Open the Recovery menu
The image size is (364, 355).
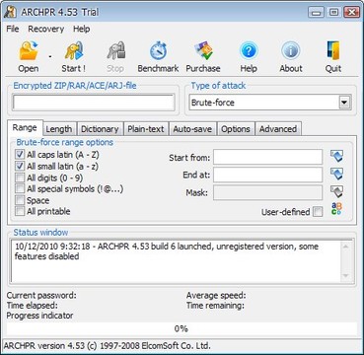(x=46, y=29)
